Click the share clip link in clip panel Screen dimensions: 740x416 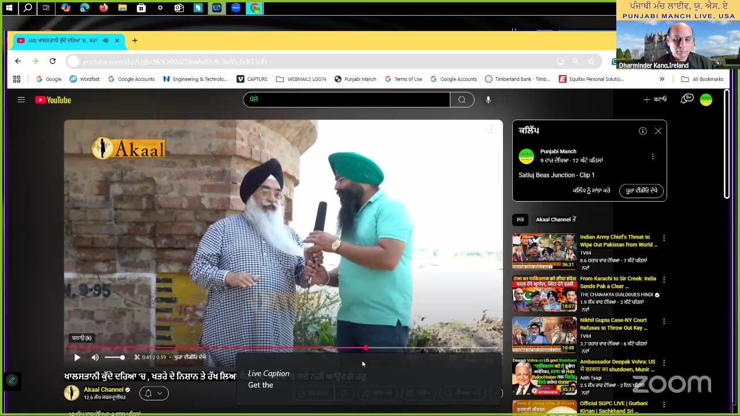point(591,191)
